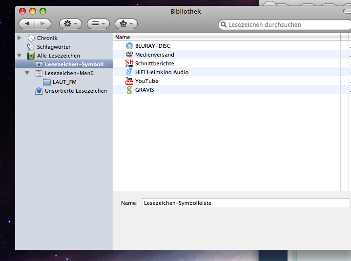Click the Alle Lesezeichen book icon
The height and width of the screenshot is (261, 351).
(x=31, y=56)
